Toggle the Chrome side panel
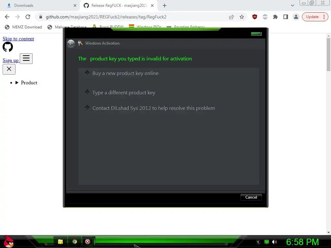 tap(286, 17)
